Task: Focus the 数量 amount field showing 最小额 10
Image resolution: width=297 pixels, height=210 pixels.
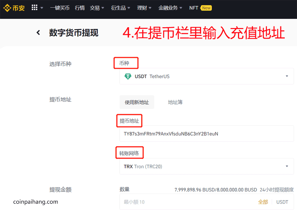Action: click(x=186, y=202)
